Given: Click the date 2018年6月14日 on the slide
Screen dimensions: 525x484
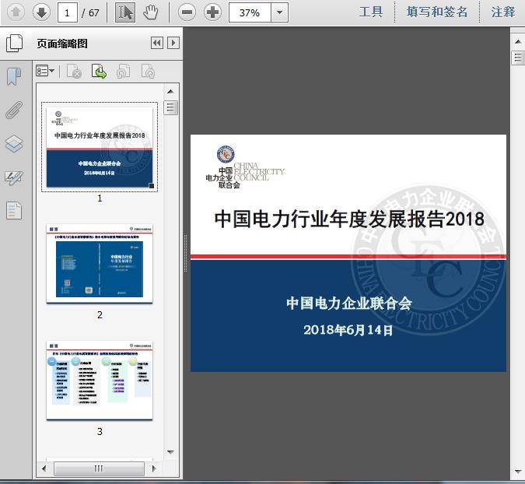Looking at the screenshot, I should click(x=348, y=330).
